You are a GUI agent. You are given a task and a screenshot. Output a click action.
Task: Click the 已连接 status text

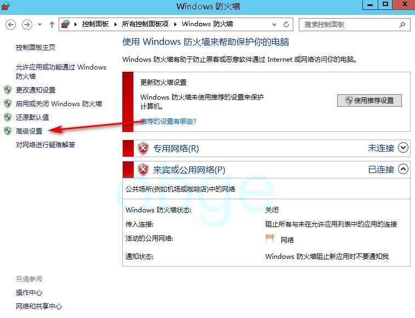pyautogui.click(x=381, y=170)
